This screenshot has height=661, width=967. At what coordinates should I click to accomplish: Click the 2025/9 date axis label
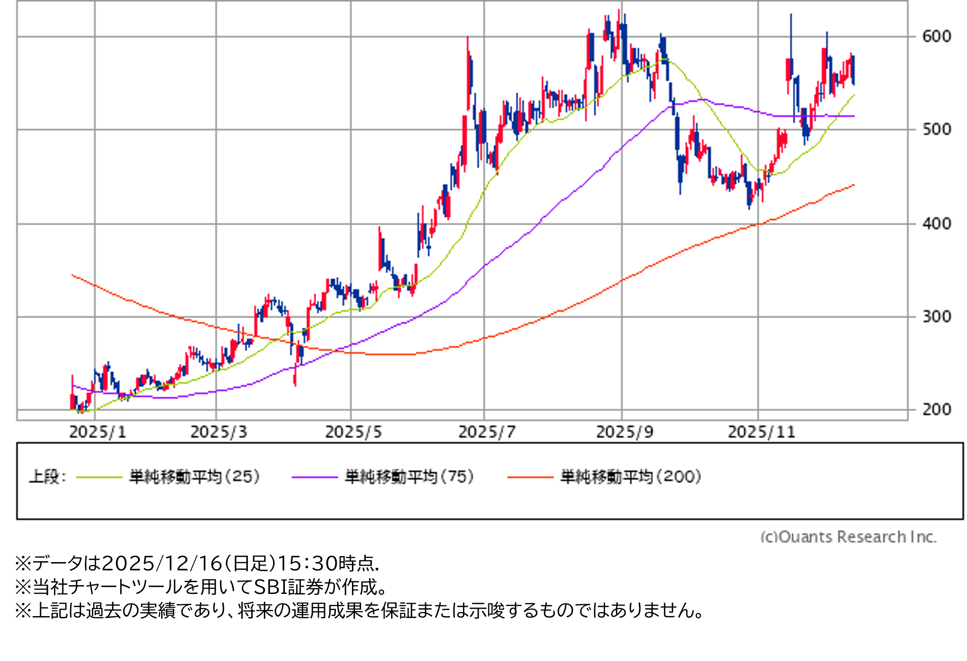tap(624, 432)
